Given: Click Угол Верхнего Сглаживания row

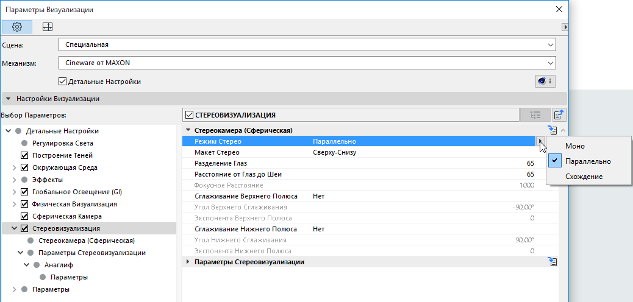Looking at the screenshot, I should 370,207.
